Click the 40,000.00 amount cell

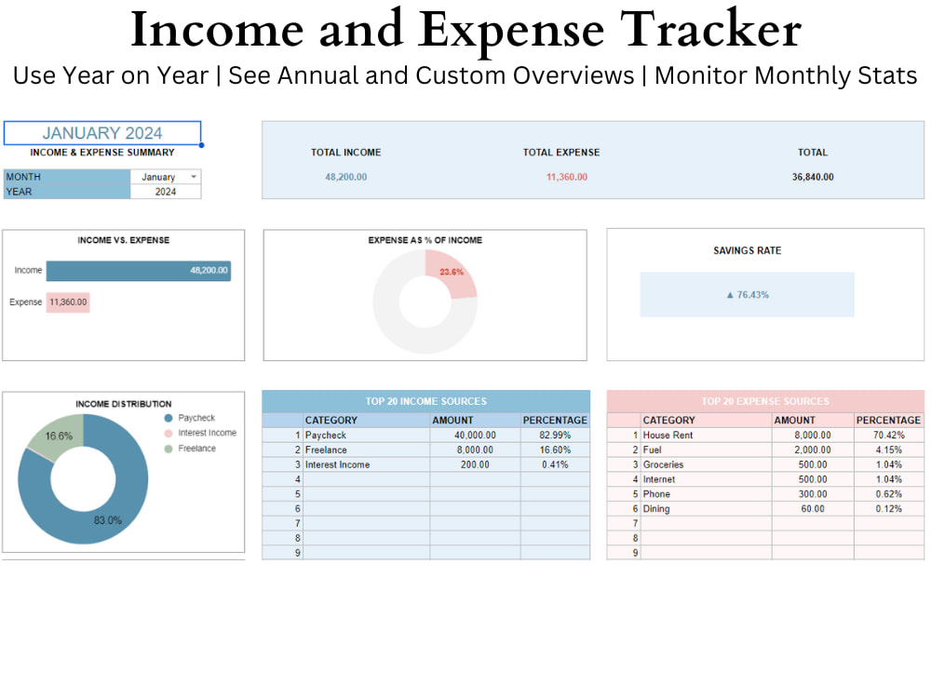pos(475,435)
